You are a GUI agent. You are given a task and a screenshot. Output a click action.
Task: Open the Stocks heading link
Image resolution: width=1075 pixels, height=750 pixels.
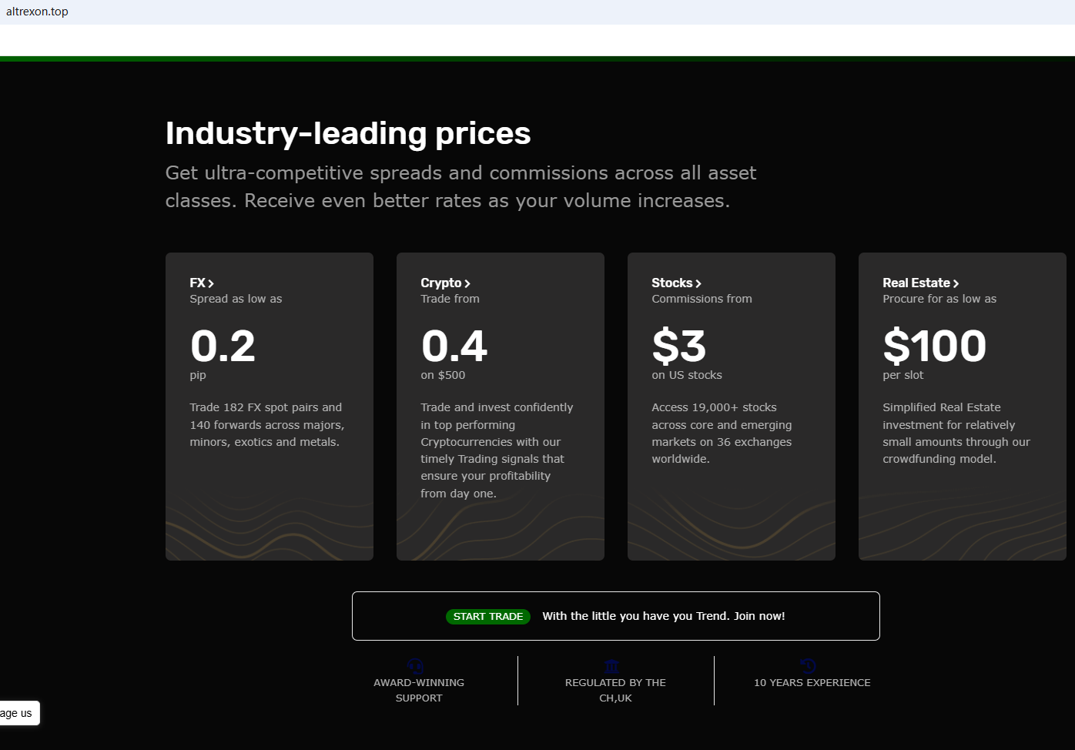pyautogui.click(x=672, y=283)
